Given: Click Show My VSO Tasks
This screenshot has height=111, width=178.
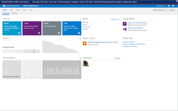Looking at the screenshot, I should point(40,2).
